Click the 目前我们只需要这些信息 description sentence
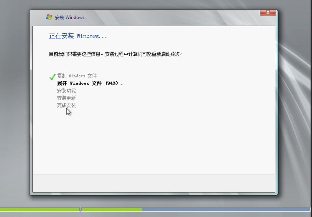The width and height of the screenshot is (312, 217). point(116,54)
